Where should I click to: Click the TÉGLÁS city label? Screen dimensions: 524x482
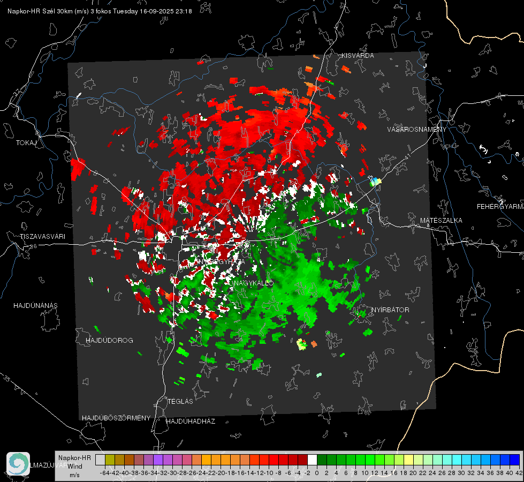[180, 401]
